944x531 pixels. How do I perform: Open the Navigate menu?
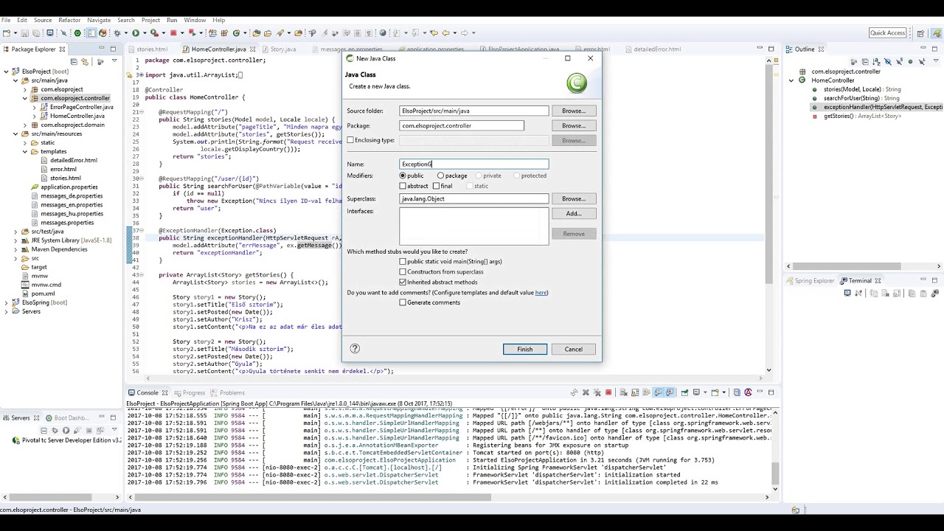coord(99,20)
